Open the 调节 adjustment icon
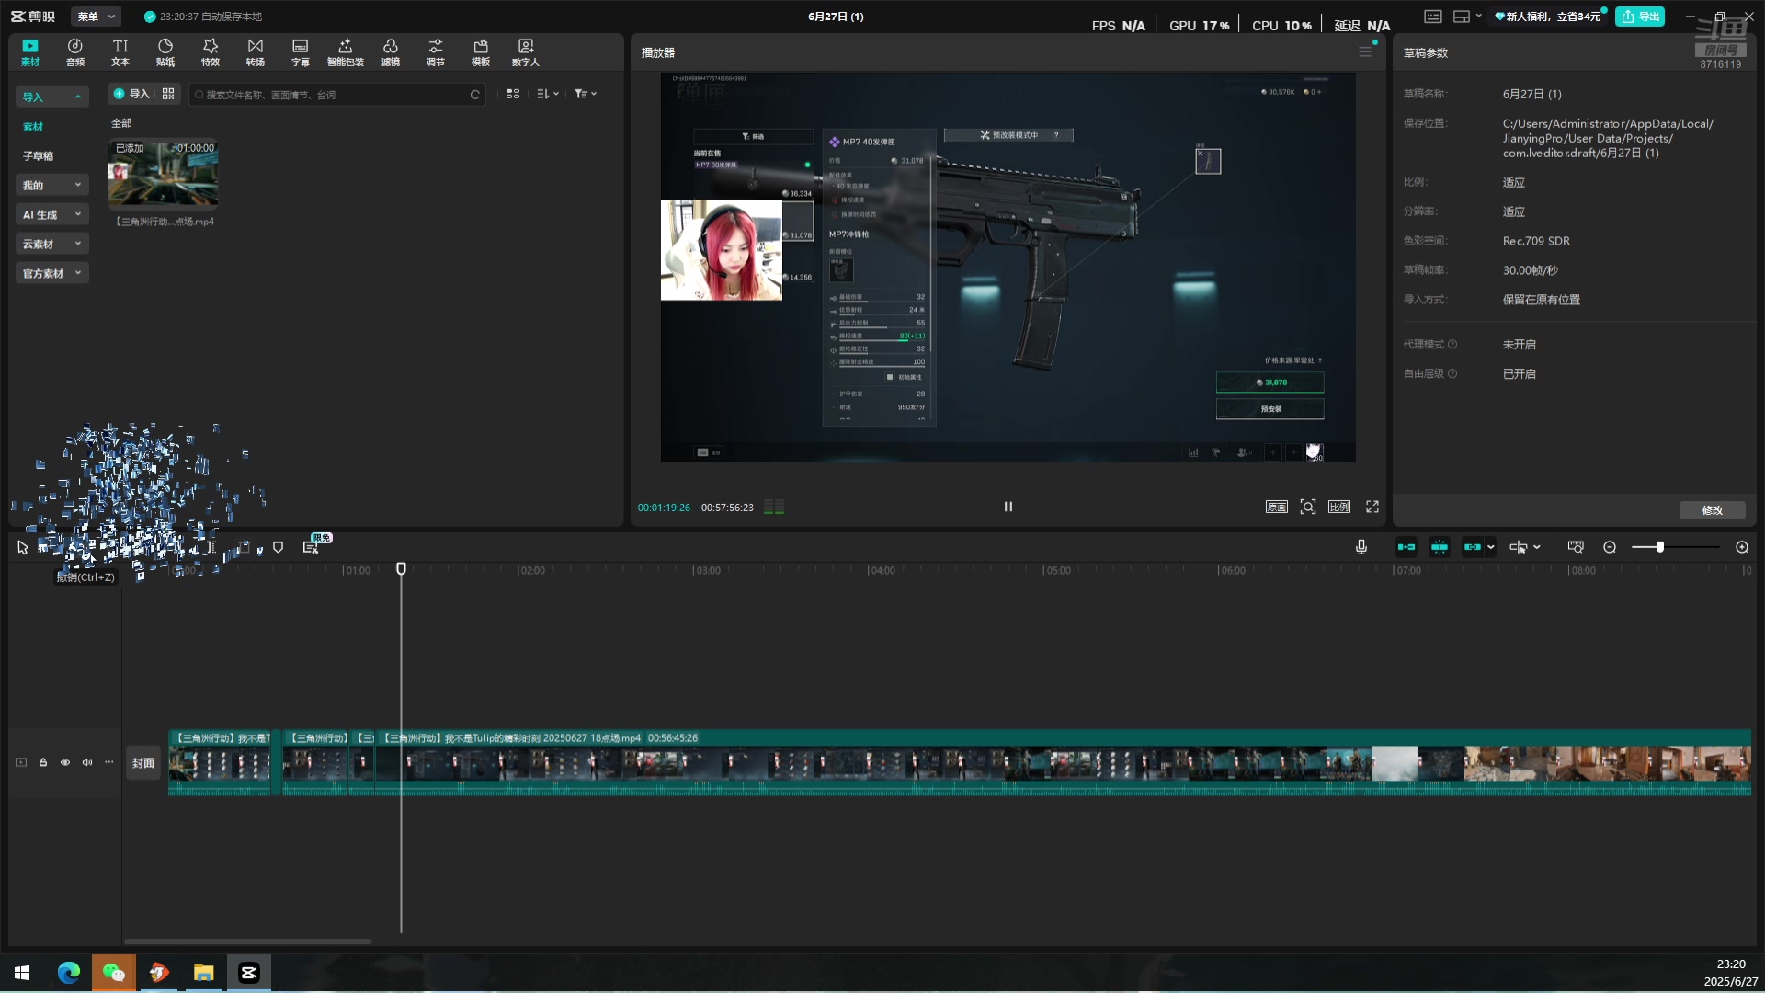 (x=436, y=52)
